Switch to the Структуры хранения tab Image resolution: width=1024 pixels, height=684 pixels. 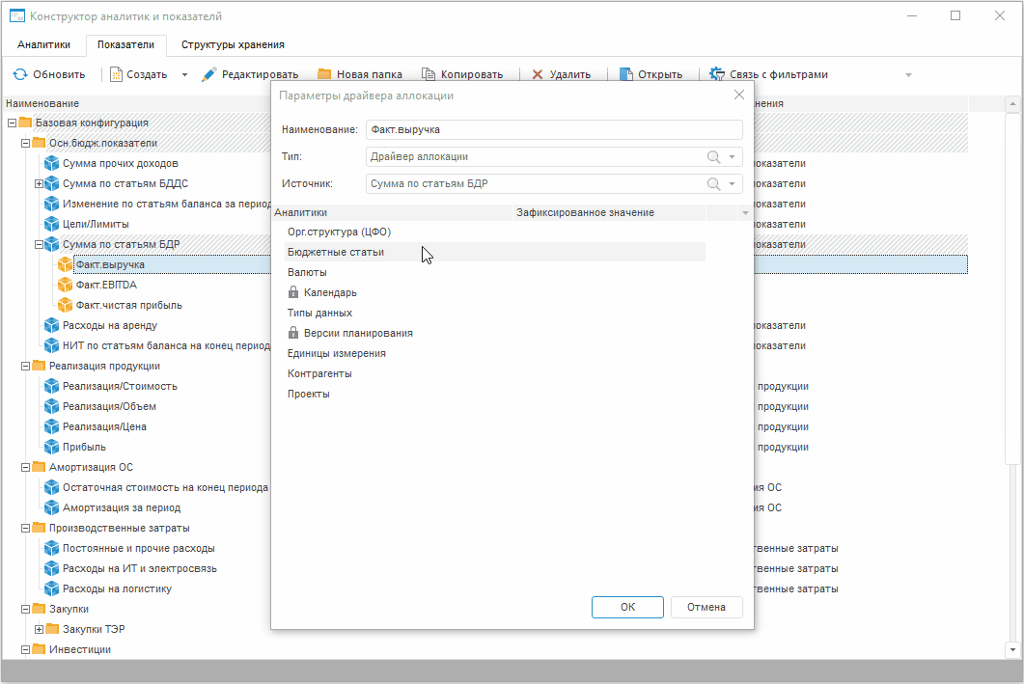click(233, 44)
